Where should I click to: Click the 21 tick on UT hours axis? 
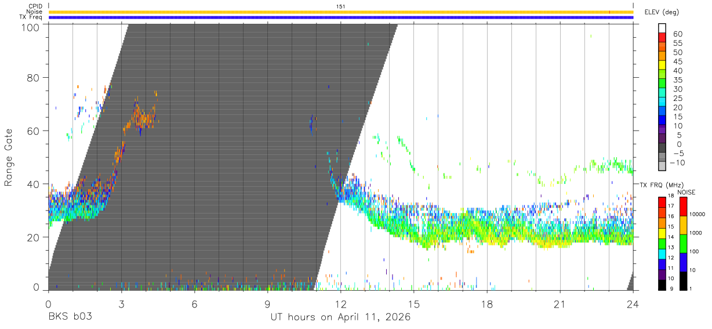560,304
